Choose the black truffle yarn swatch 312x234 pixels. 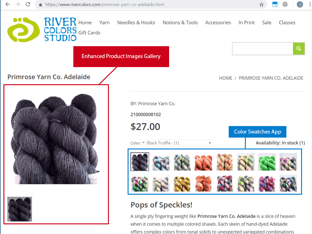coord(140,162)
